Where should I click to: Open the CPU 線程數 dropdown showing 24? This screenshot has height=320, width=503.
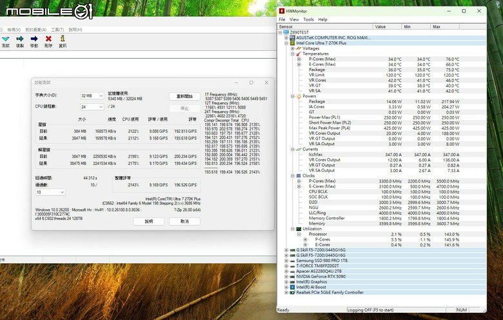[92, 107]
